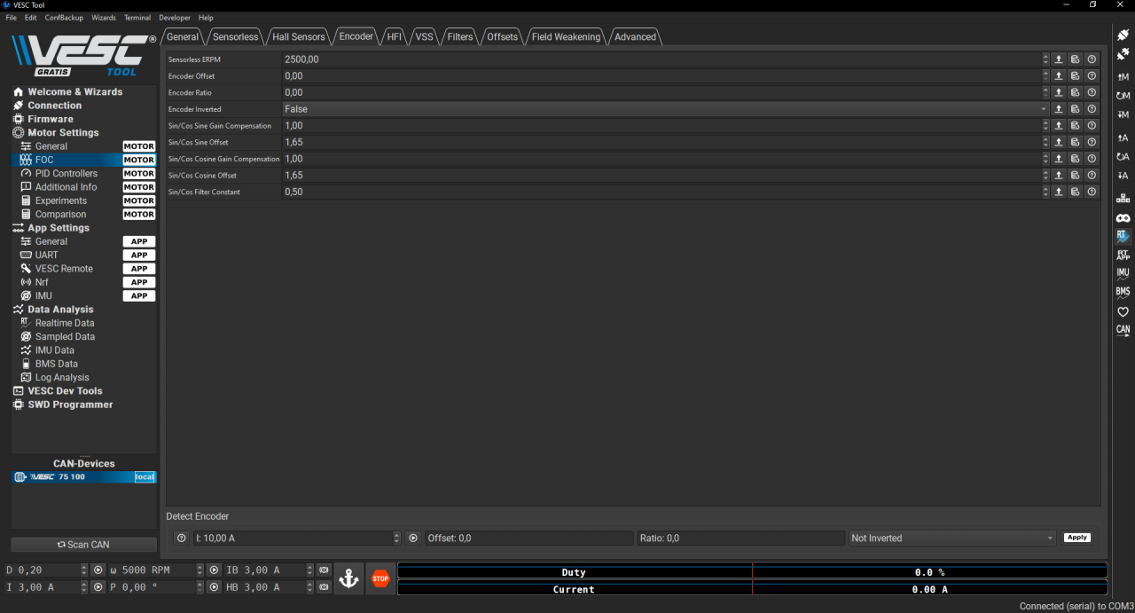Click play icon next to D 0,20 duty field
This screenshot has width=1135, height=613.
click(98, 570)
